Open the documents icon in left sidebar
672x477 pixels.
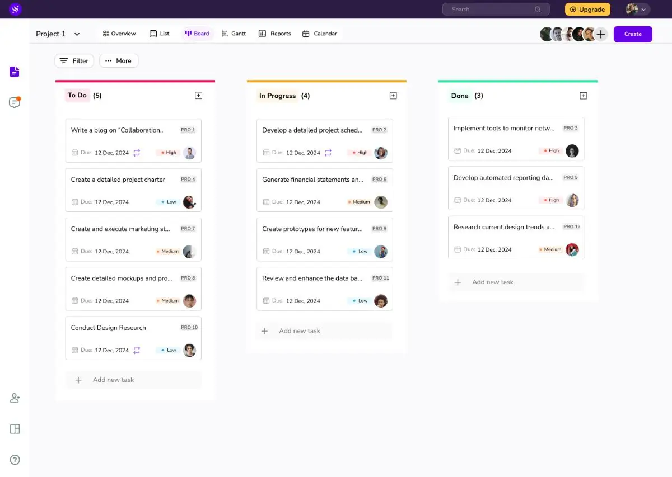[15, 72]
